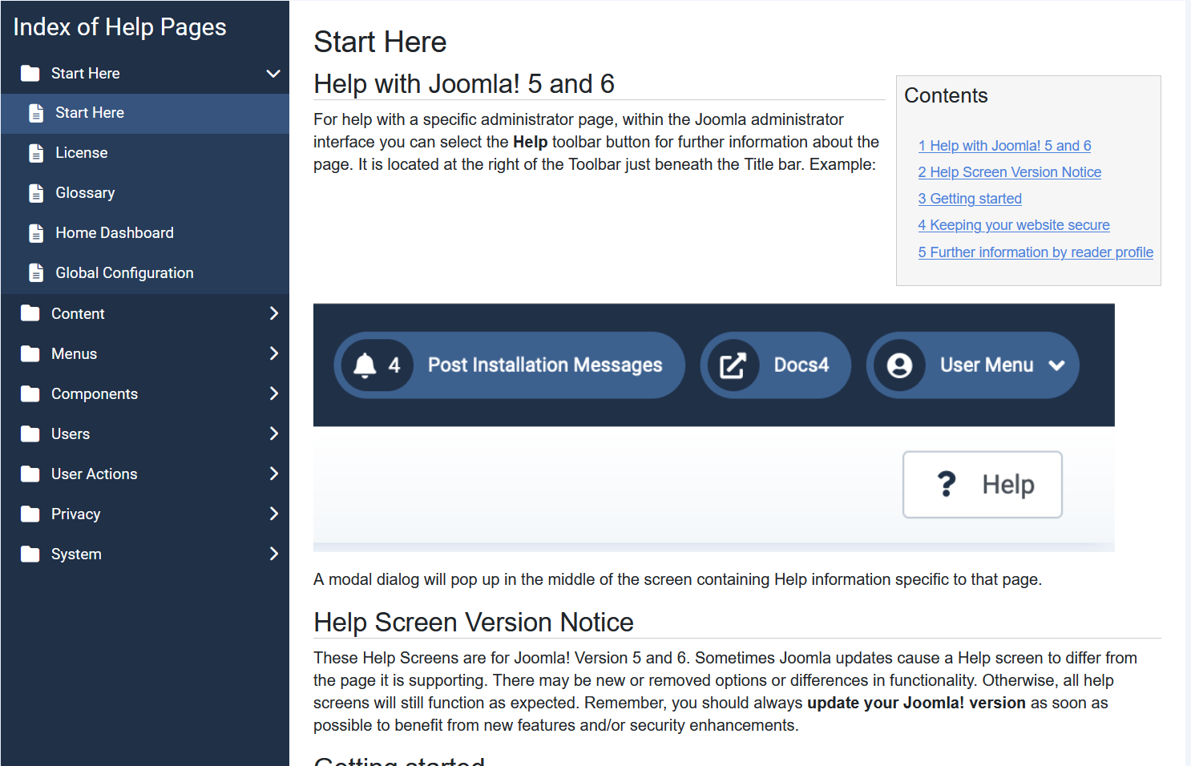Viewport: 1191px width, 766px height.
Task: Click the Menus folder icon
Action: coord(30,353)
